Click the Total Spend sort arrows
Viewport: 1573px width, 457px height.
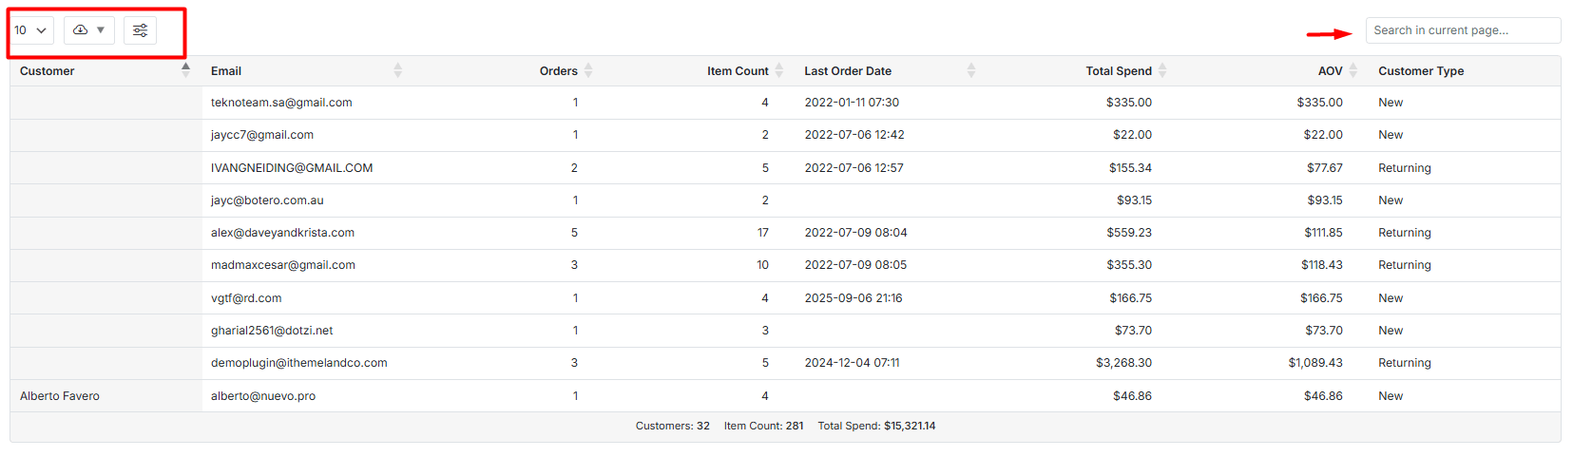click(x=1162, y=70)
